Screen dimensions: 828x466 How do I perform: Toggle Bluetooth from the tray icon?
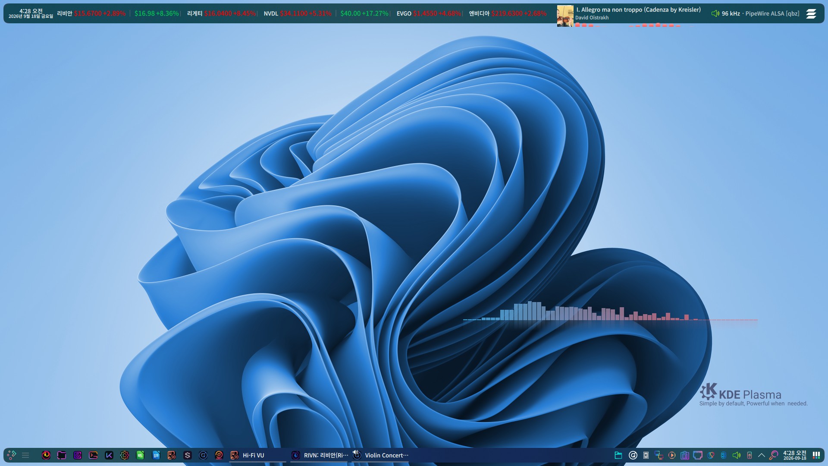pyautogui.click(x=724, y=455)
